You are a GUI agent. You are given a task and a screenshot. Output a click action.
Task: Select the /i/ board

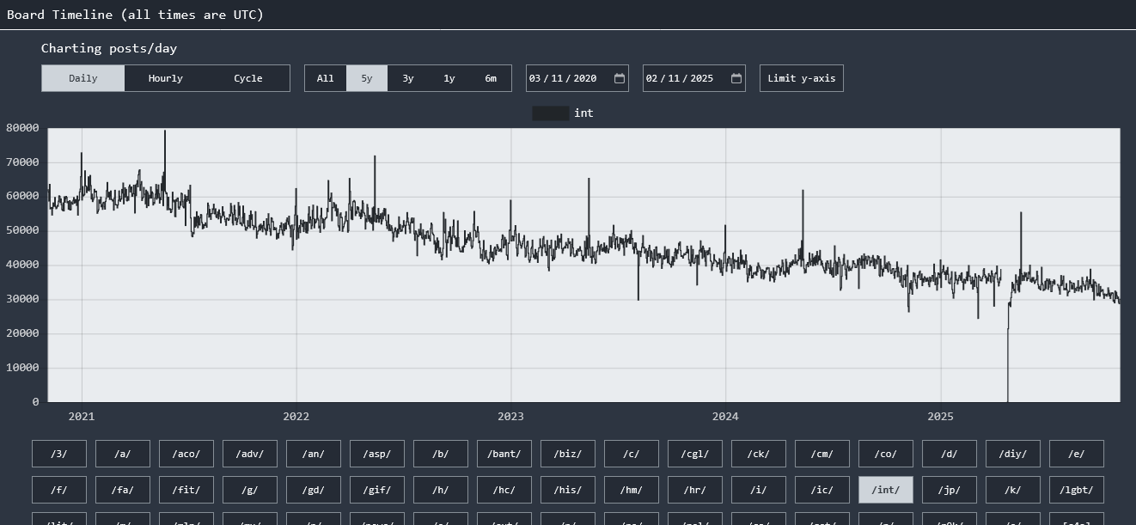759,490
